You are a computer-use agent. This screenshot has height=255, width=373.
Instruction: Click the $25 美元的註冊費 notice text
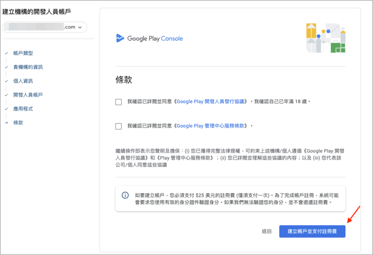[x=237, y=199]
